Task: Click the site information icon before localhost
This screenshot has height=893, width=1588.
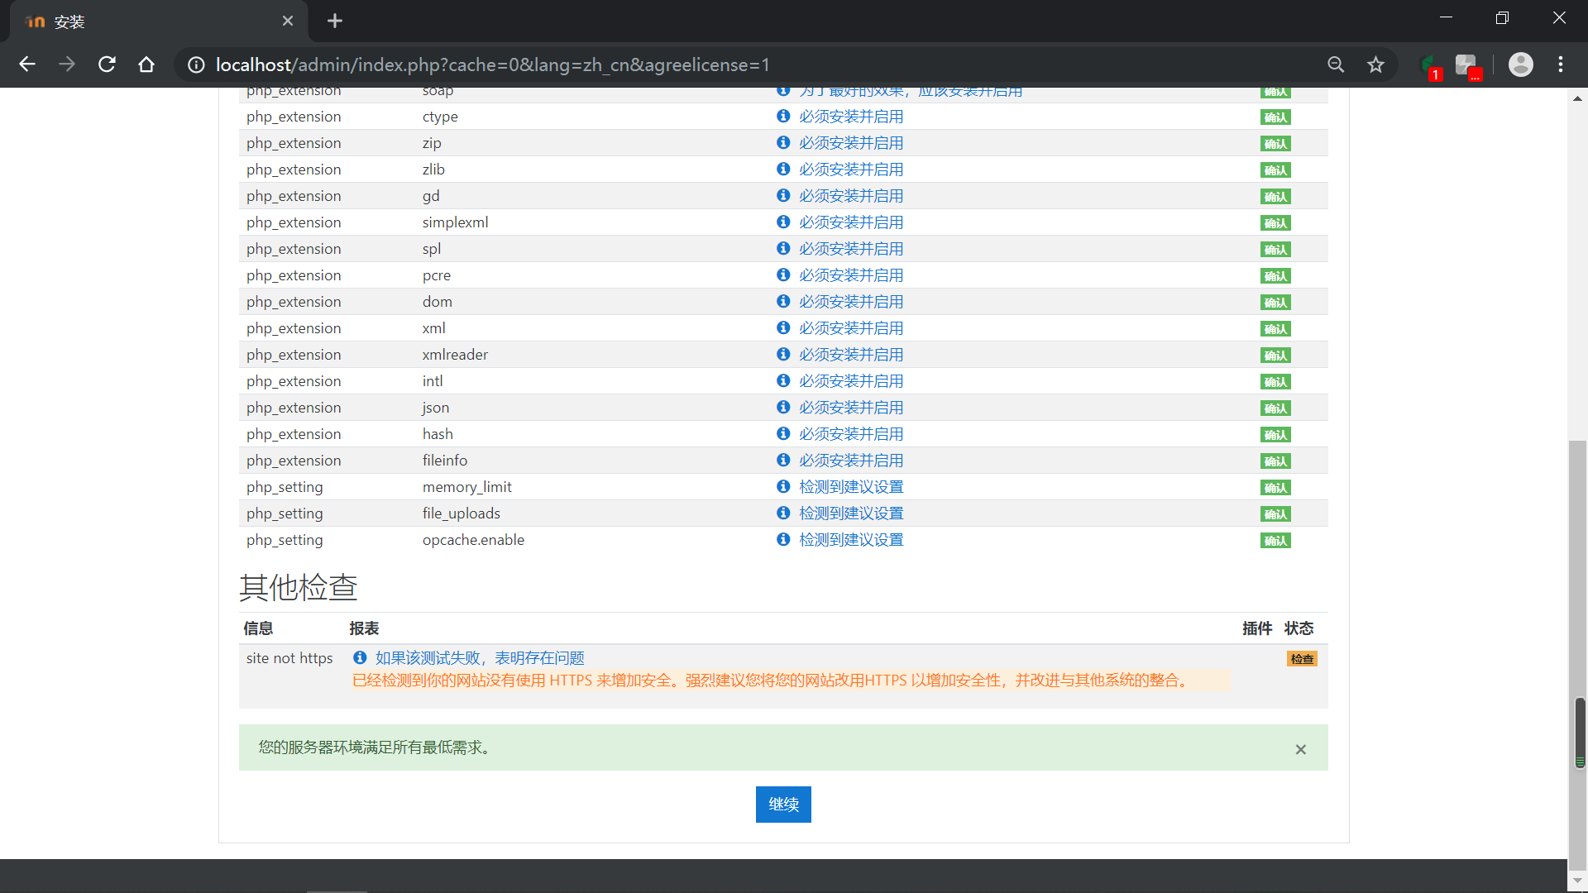Action: click(x=196, y=64)
